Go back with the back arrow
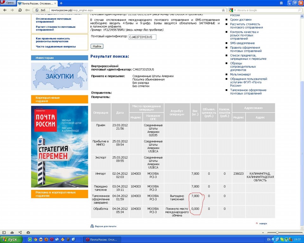The width and height of the screenshot is (304, 243). pyautogui.click(x=5, y=10)
